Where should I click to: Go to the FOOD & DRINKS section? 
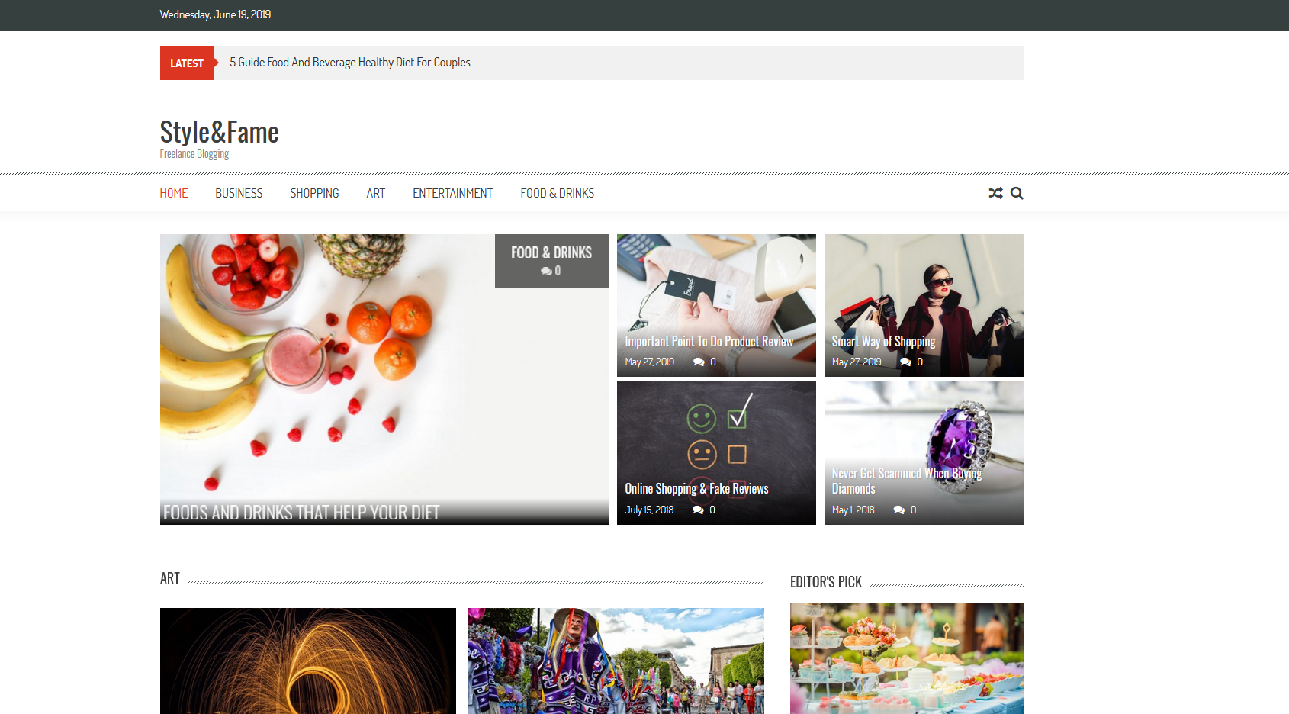tap(557, 193)
